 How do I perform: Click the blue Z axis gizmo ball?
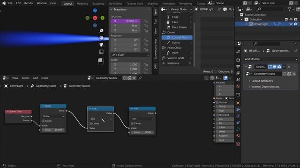coord(95,10)
